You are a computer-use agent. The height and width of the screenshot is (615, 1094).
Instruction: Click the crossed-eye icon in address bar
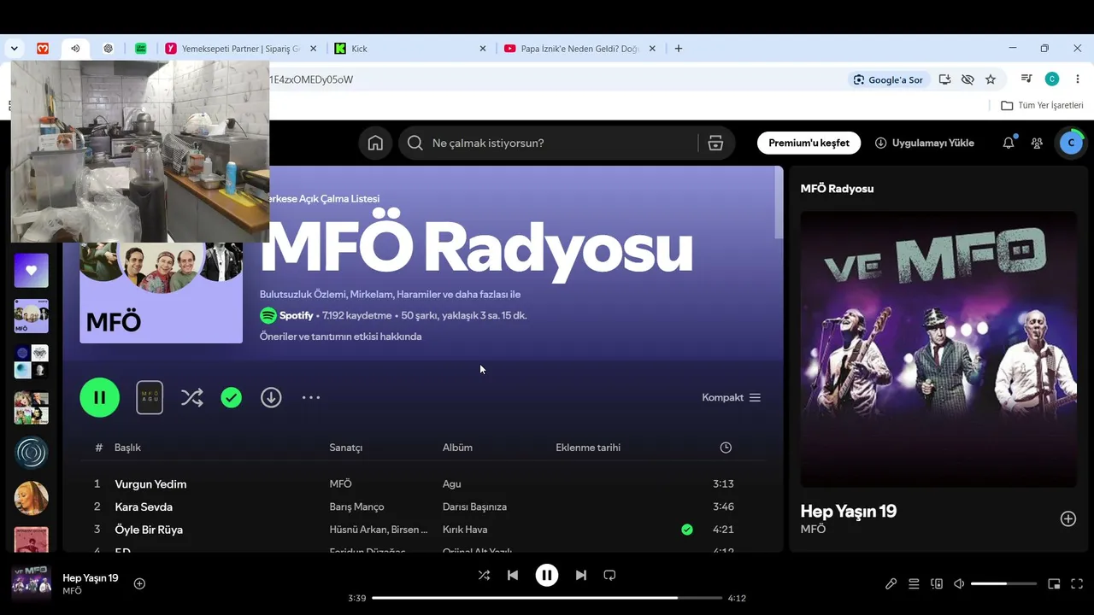tap(968, 79)
